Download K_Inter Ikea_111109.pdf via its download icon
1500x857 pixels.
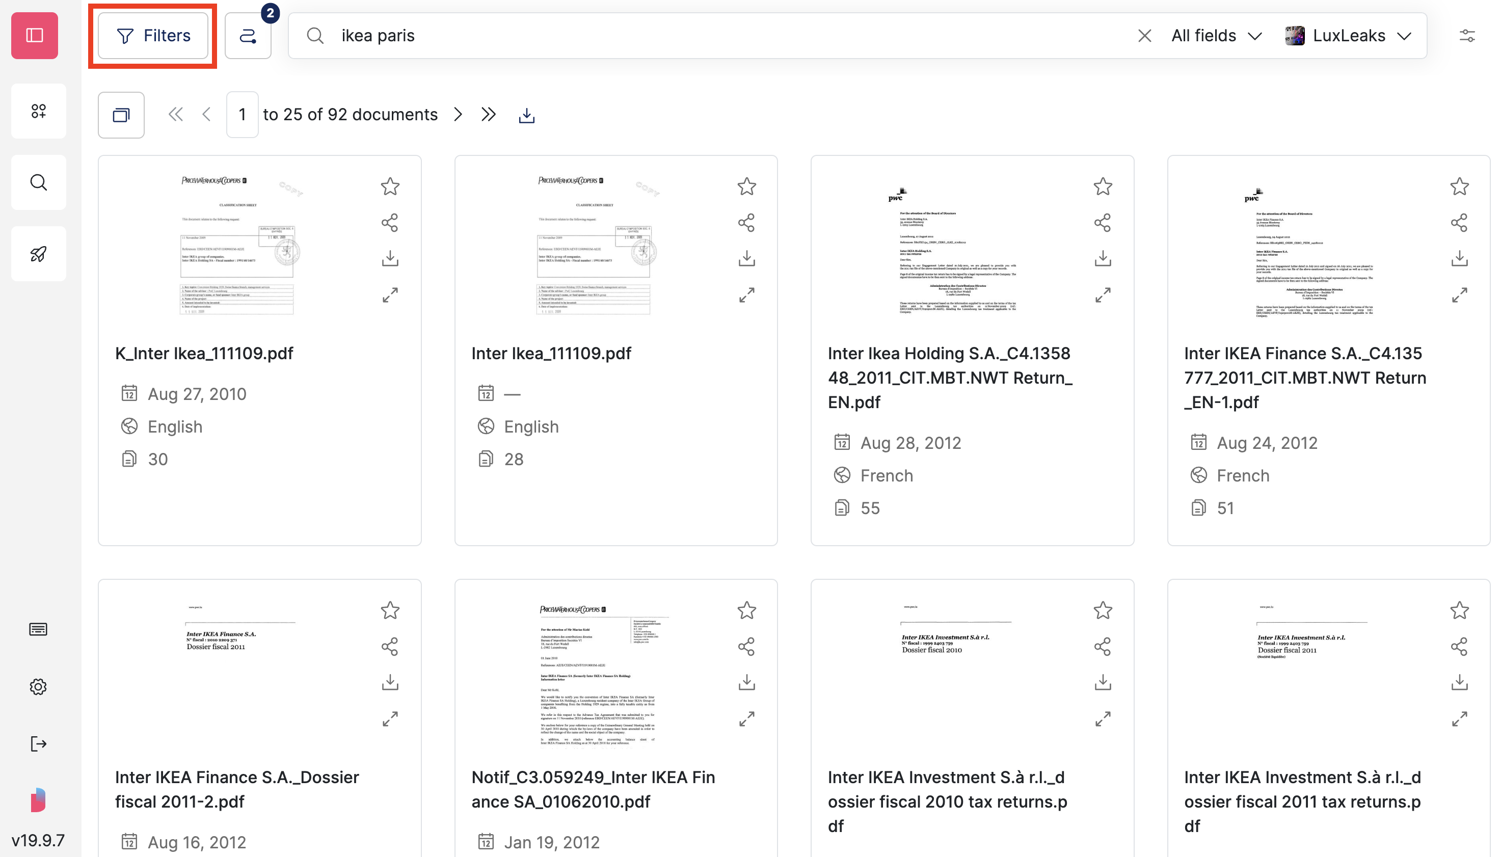click(390, 258)
